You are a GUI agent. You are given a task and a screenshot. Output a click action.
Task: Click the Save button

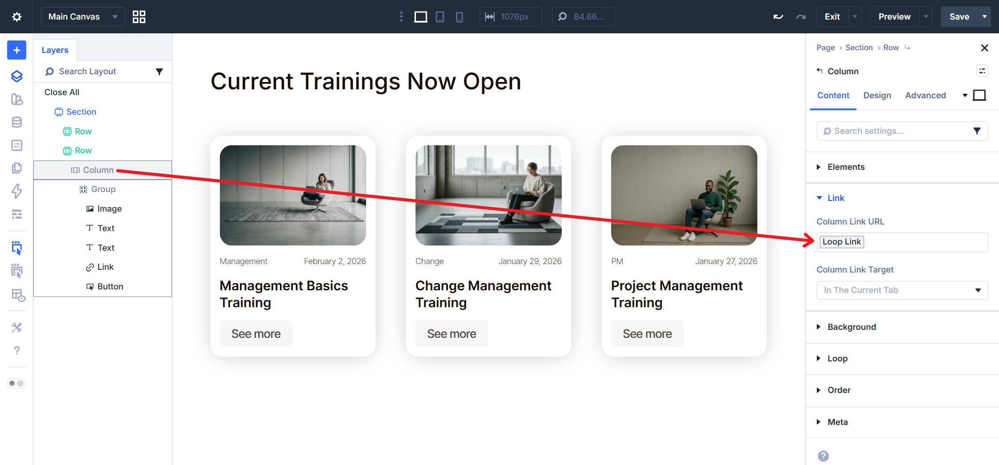coord(959,16)
